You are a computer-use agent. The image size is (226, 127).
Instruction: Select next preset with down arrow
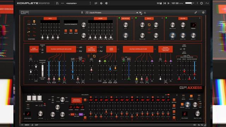140,13
